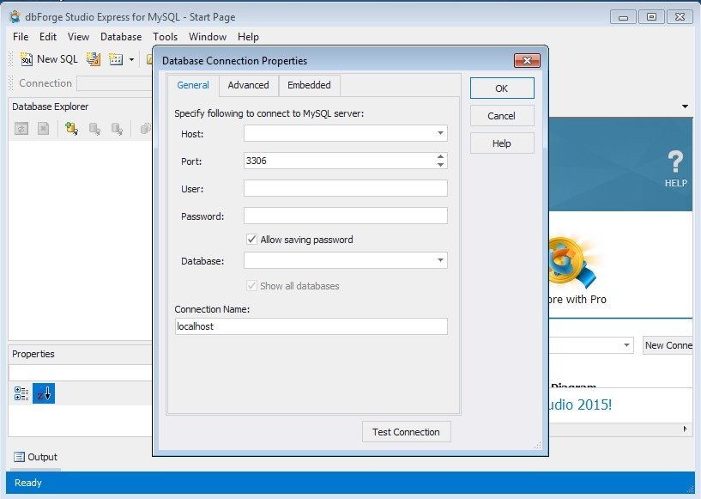Click in the User input field
The image size is (701, 499).
[345, 188]
